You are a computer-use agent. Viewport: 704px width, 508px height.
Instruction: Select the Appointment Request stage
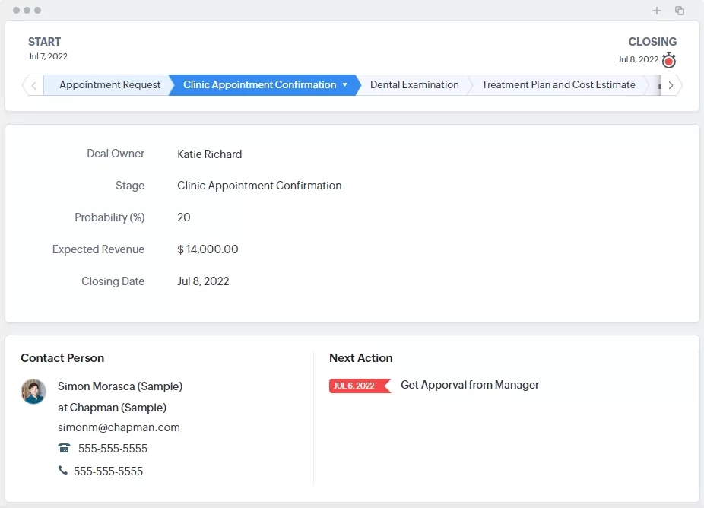coord(109,85)
